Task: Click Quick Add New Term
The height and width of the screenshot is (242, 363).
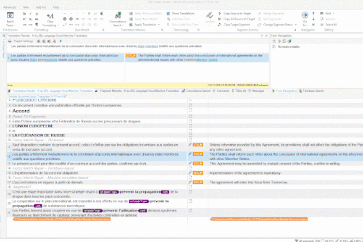Action: coord(182,25)
